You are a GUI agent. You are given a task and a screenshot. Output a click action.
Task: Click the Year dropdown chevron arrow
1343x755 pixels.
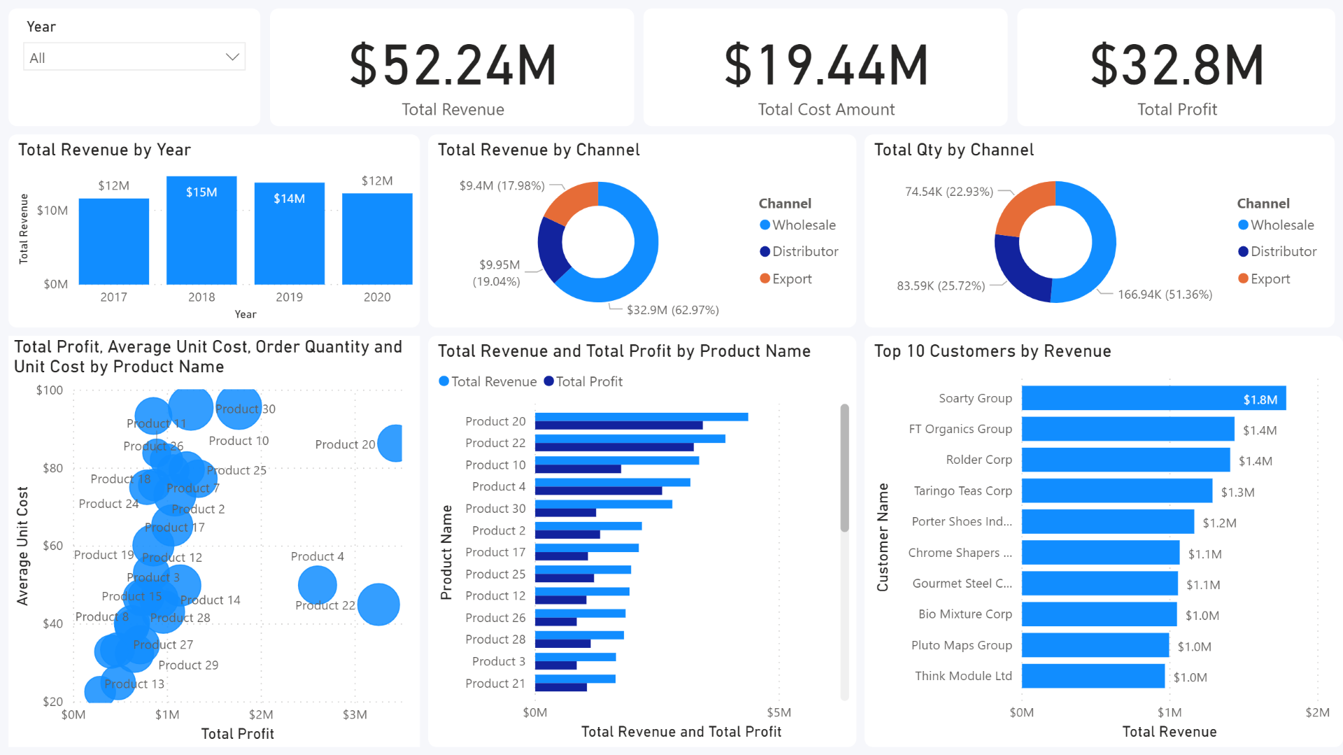point(232,57)
